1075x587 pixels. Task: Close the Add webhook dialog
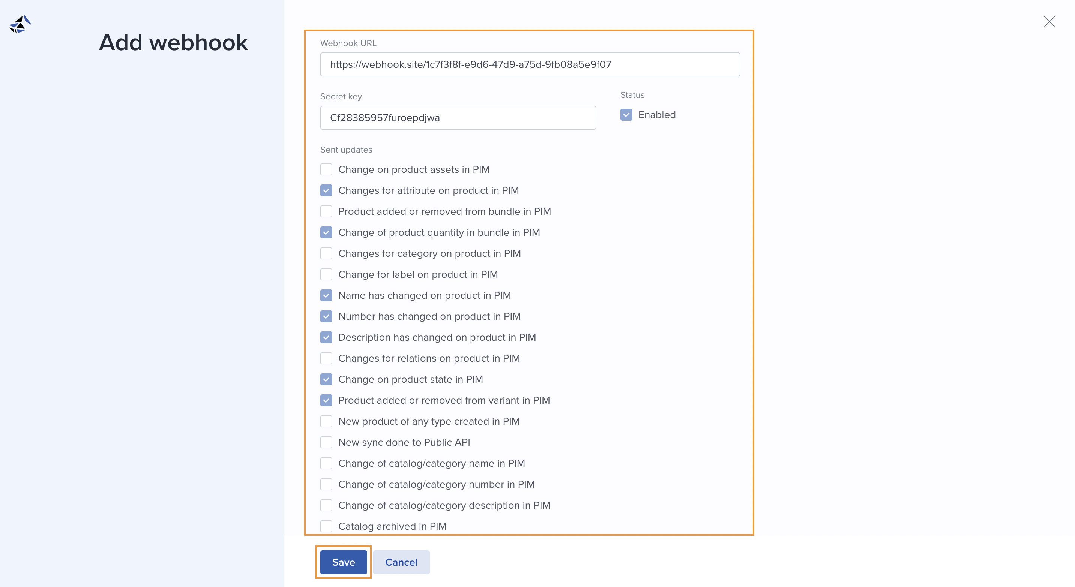click(x=1049, y=22)
